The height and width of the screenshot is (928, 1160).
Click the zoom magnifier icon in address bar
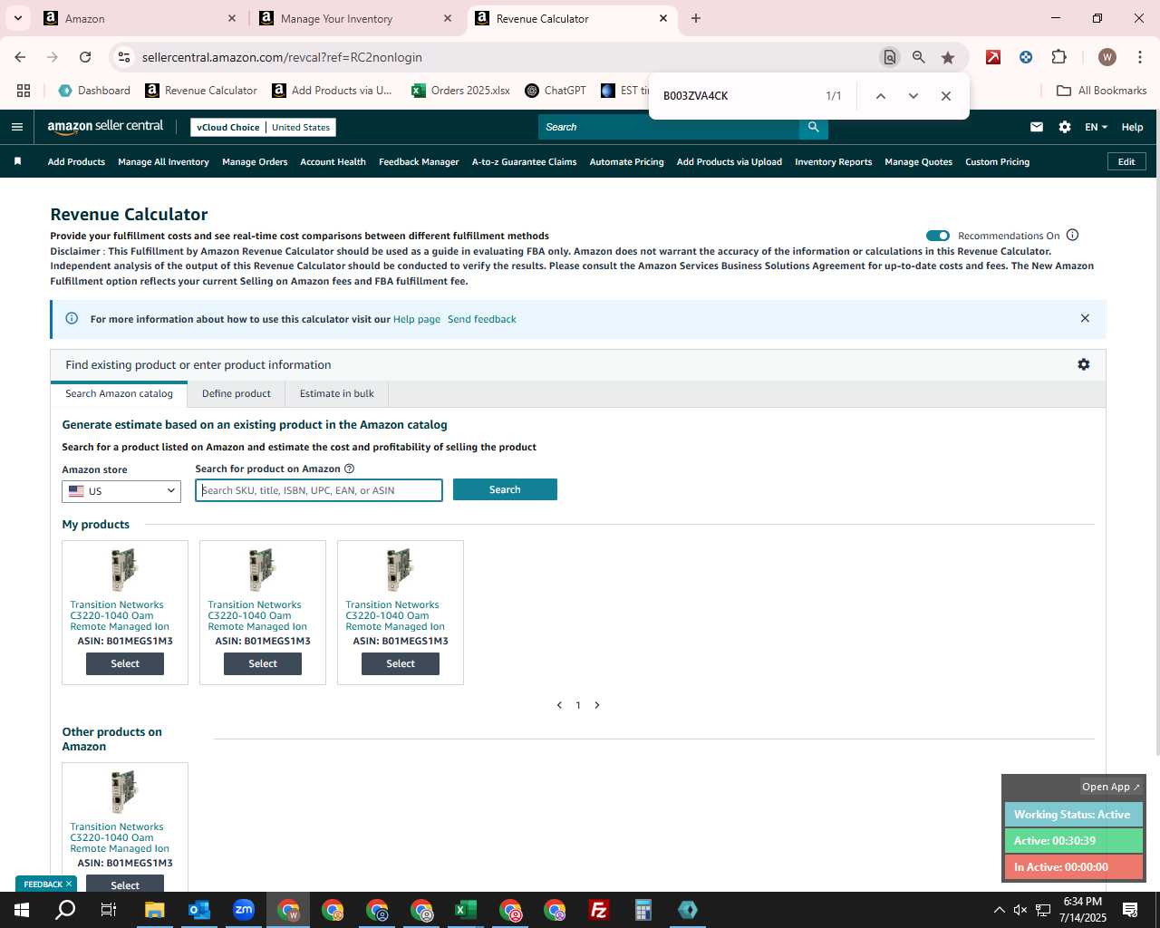point(919,57)
